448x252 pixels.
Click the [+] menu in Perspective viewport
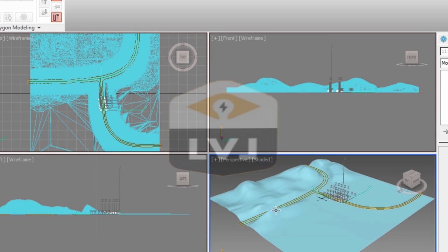click(x=215, y=160)
